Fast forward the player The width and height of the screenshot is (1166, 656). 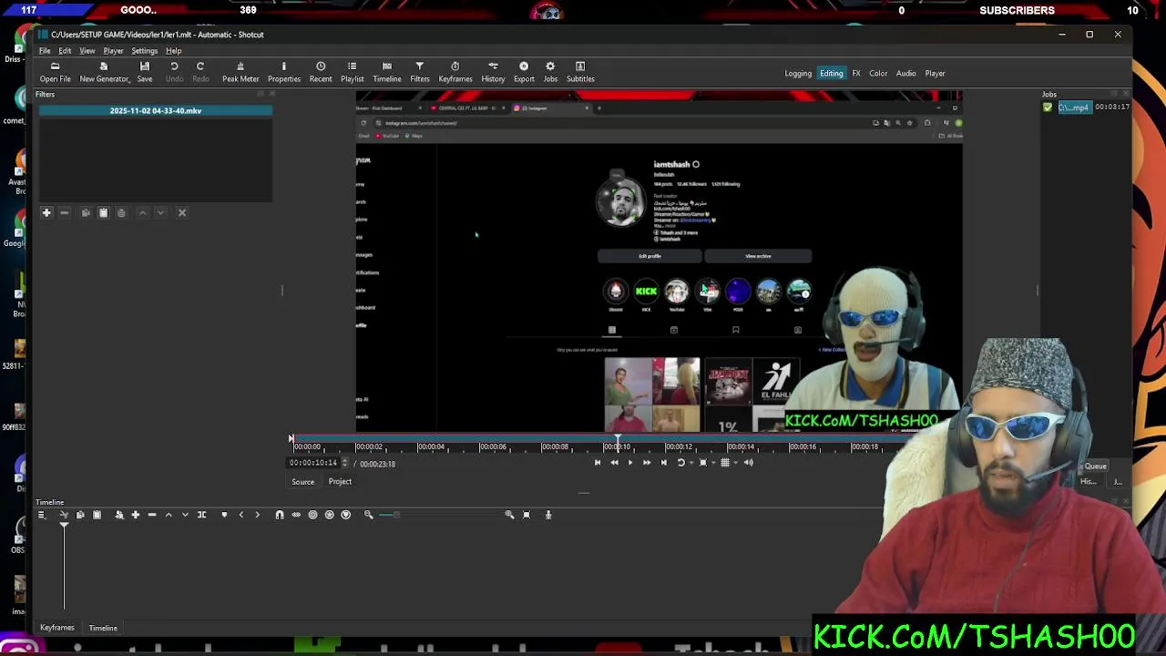tap(647, 463)
